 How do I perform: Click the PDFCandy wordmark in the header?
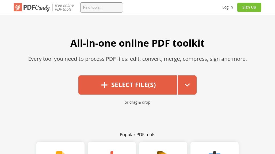tap(36, 8)
